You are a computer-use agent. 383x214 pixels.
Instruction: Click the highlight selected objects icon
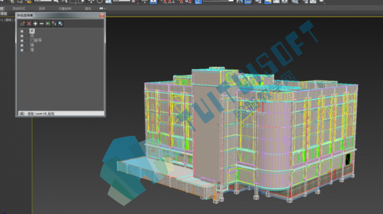click(x=60, y=23)
